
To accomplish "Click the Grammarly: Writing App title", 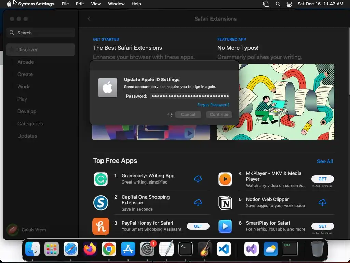I will (x=148, y=176).
